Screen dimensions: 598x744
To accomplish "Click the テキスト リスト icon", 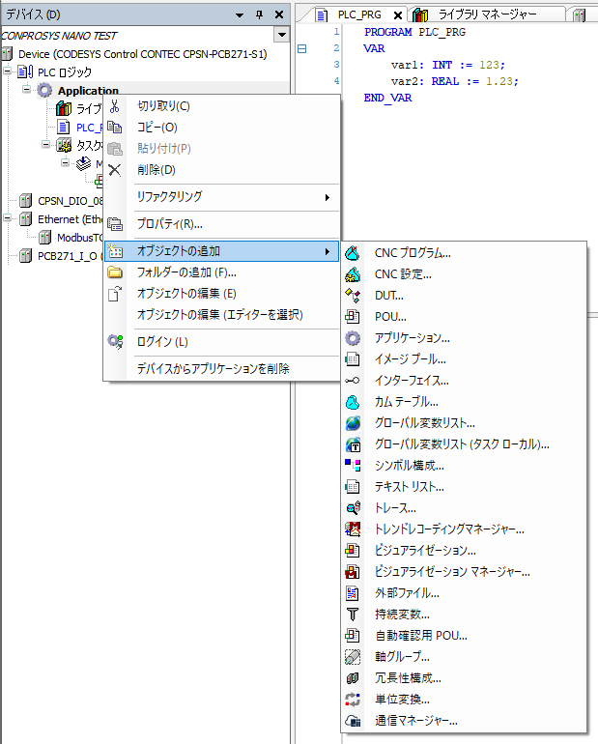I will click(x=353, y=487).
